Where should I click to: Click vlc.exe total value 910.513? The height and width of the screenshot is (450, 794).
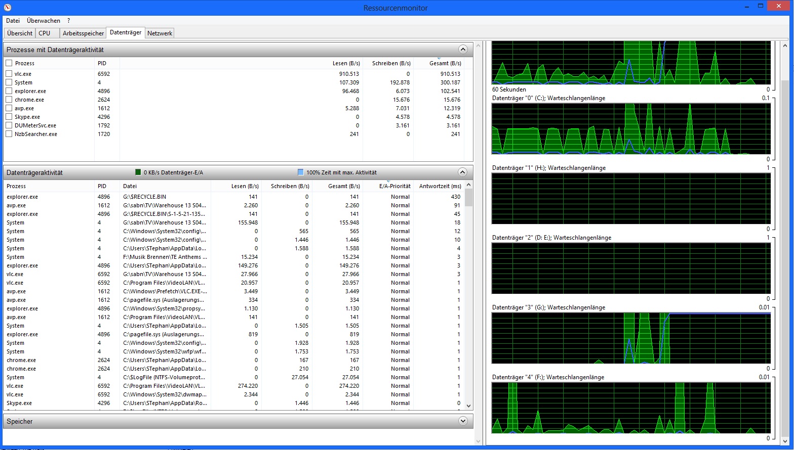click(450, 74)
